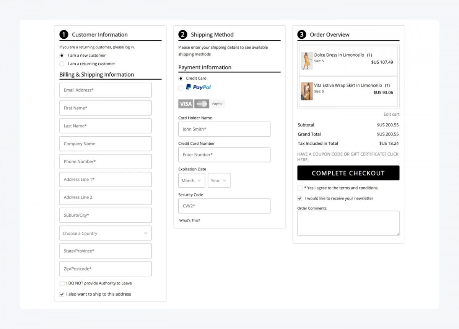Open the expiration Month dropdown
This screenshot has height=329, width=459.
pyautogui.click(x=192, y=180)
